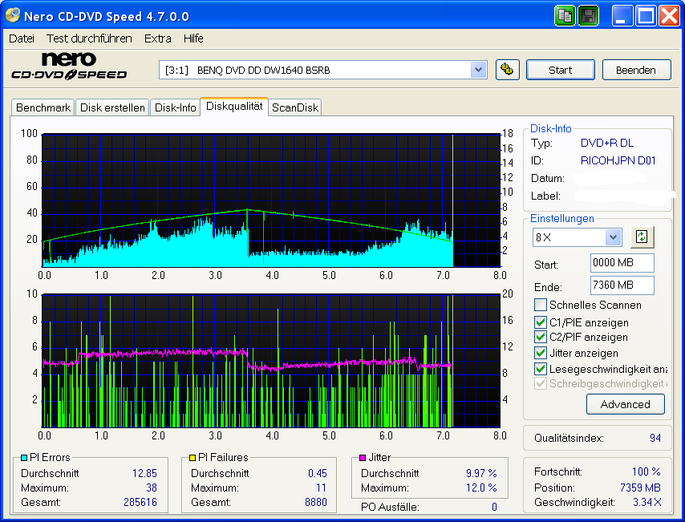The width and height of the screenshot is (685, 522).
Task: Enable Schnelles Scannen
Action: [x=540, y=304]
